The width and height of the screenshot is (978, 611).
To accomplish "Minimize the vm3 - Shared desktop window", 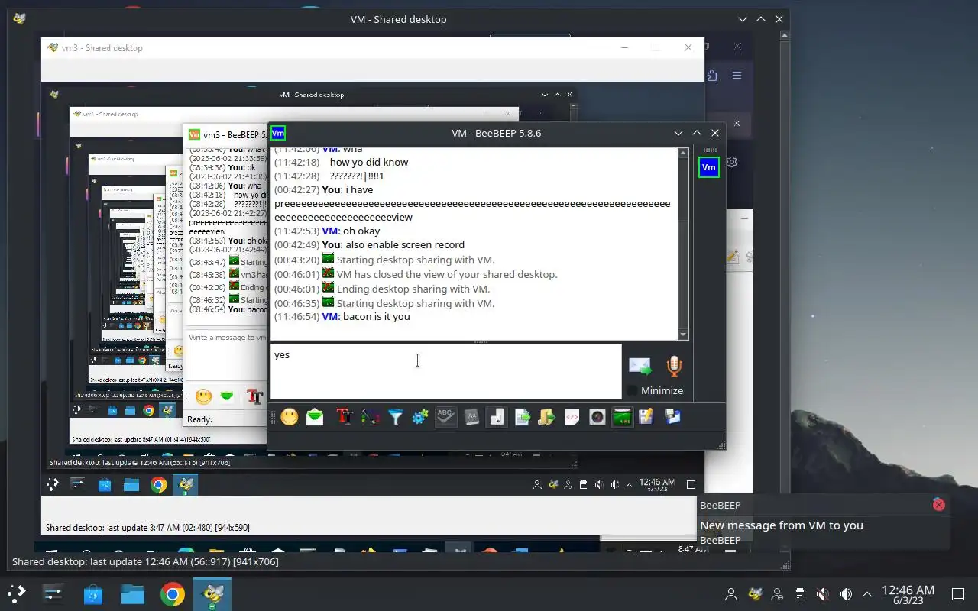I will pyautogui.click(x=625, y=47).
